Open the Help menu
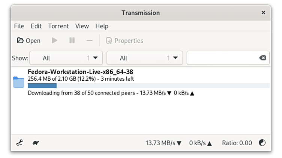This screenshot has width=282, height=158. tap(102, 26)
